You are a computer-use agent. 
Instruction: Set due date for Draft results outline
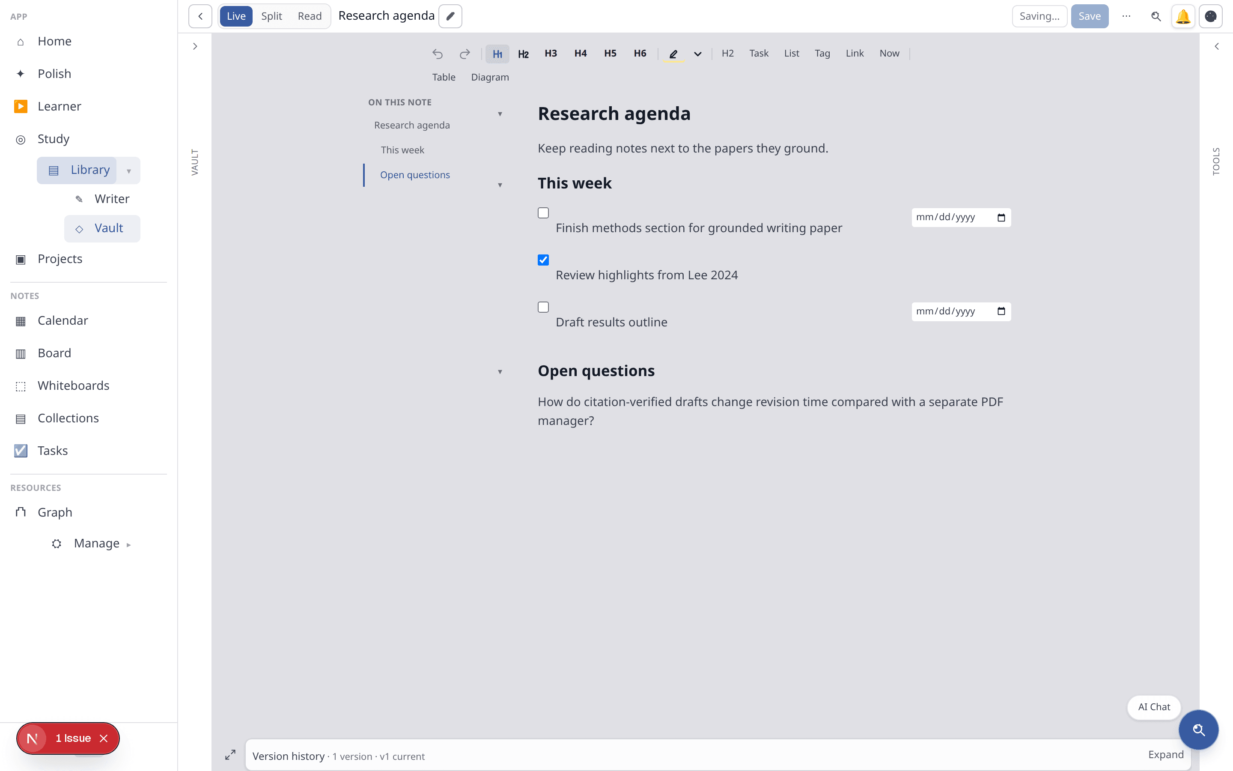click(x=961, y=311)
